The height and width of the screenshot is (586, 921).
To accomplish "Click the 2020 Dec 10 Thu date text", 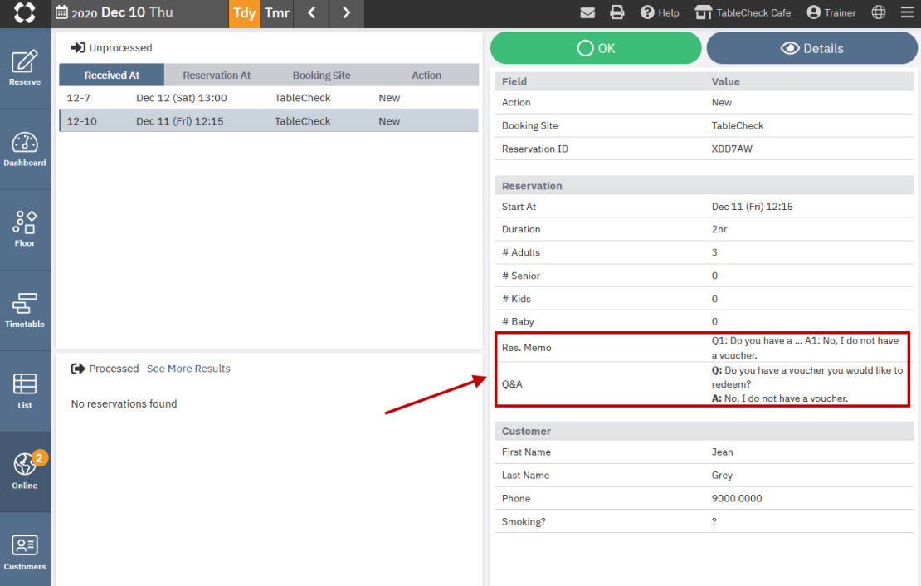I will [x=122, y=12].
